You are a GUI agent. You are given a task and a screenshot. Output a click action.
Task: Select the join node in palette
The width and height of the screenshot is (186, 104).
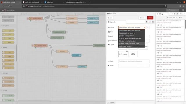click(8, 35)
